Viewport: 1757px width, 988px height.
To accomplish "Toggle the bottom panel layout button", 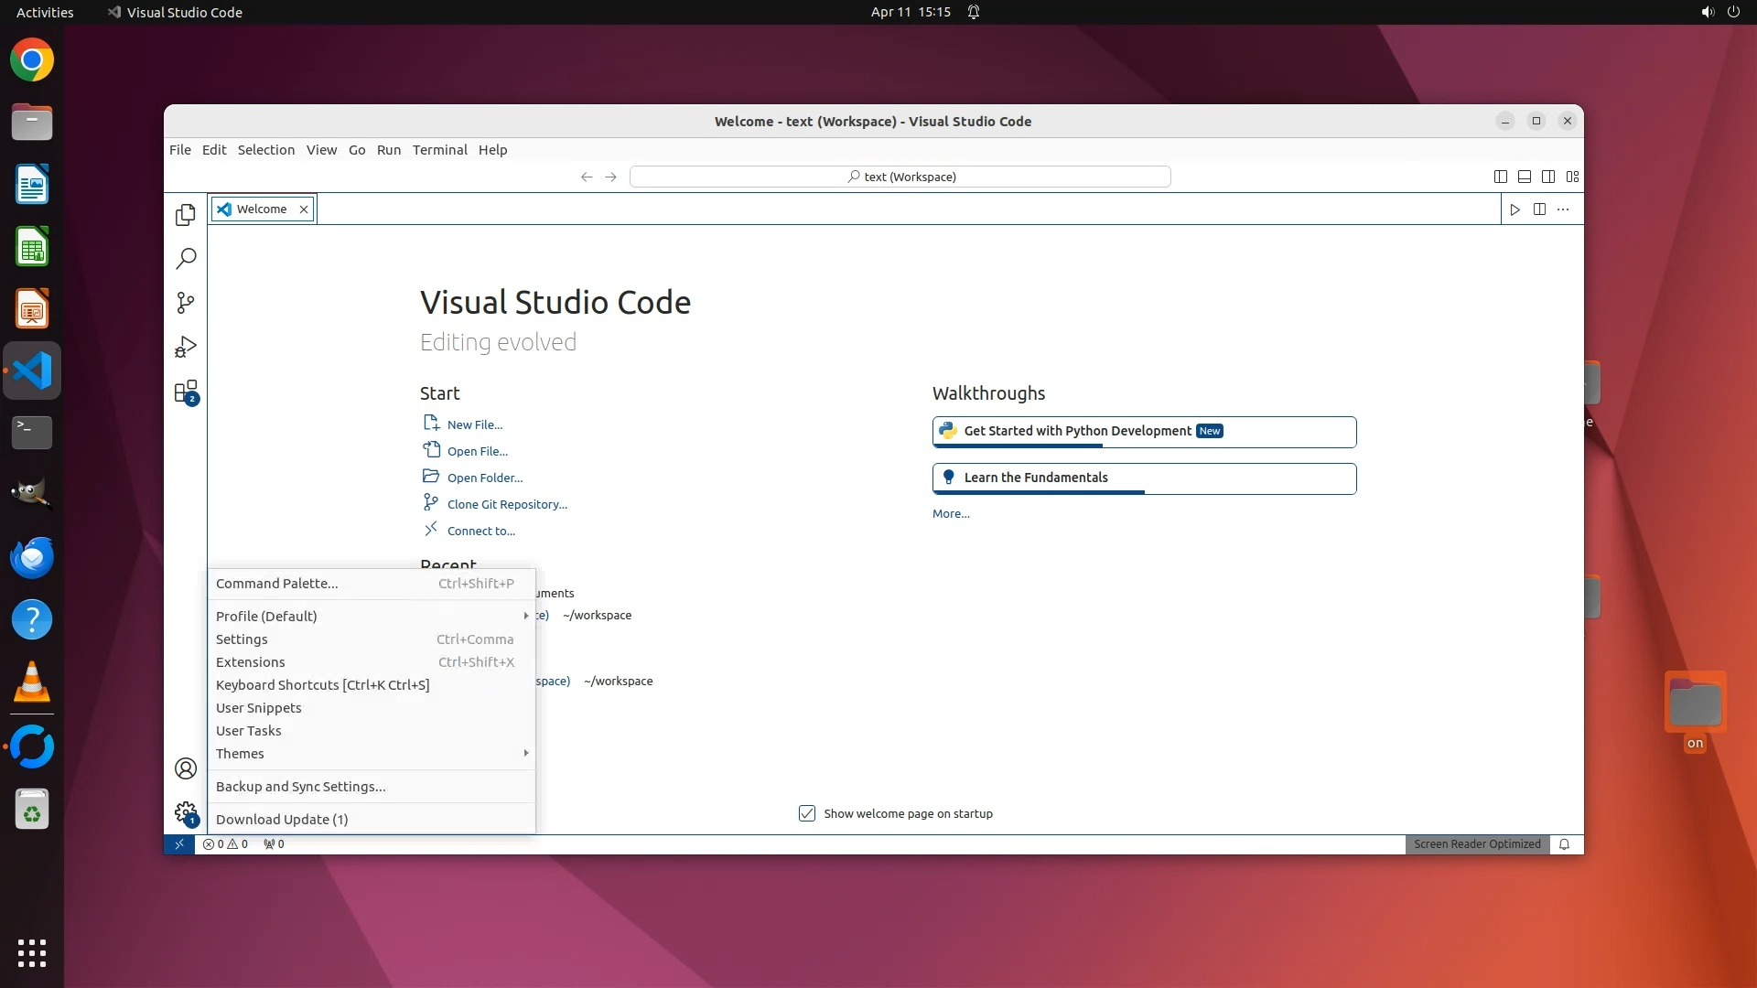I will [x=1525, y=177].
